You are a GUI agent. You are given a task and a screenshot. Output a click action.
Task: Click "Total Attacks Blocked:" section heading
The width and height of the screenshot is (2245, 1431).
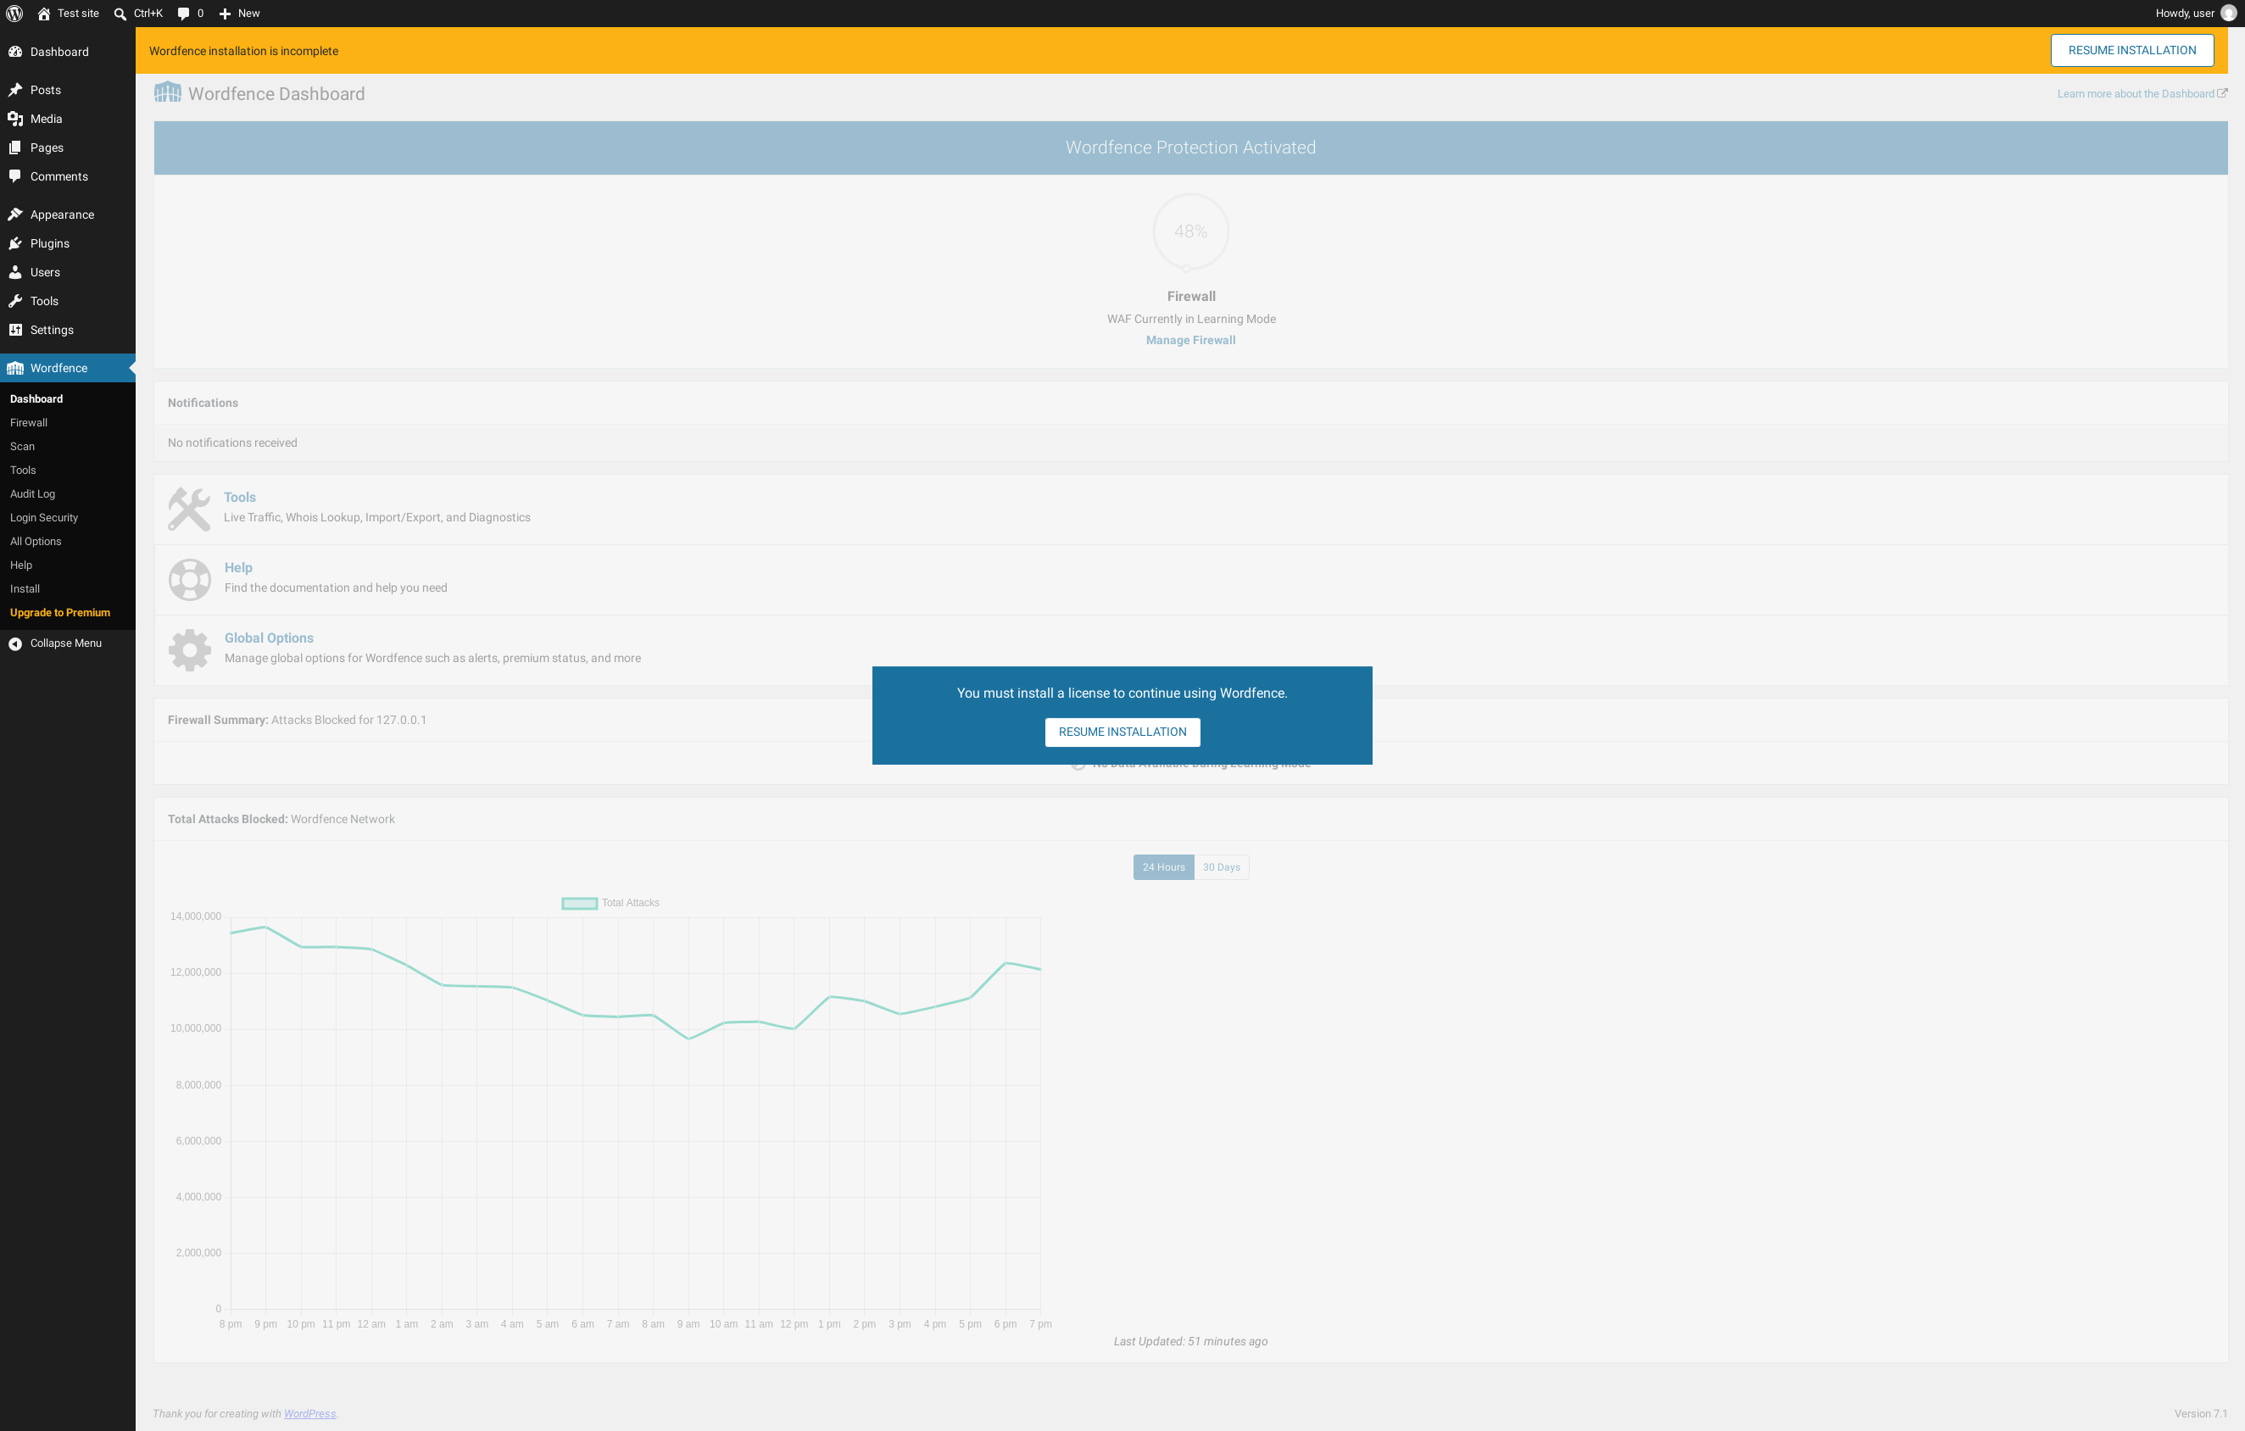point(227,820)
